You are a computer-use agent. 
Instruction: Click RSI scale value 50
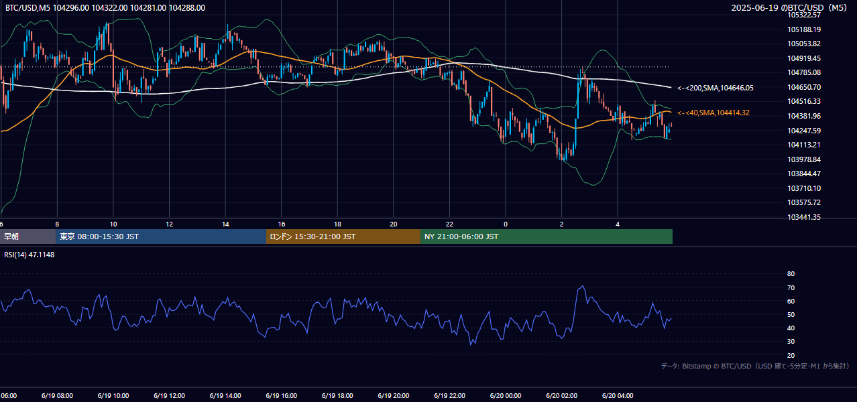pyautogui.click(x=791, y=315)
